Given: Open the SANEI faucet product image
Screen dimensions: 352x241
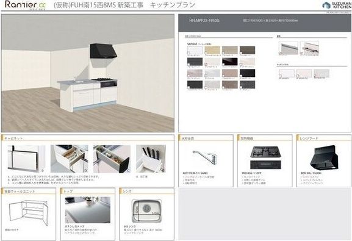Looking at the screenshot, I should point(205,157).
